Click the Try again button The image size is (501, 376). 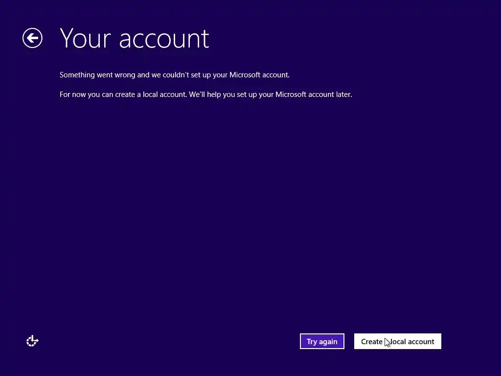(x=322, y=341)
